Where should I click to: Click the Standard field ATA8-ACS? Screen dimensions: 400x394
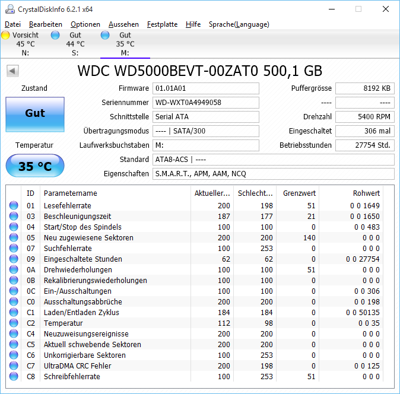274,160
